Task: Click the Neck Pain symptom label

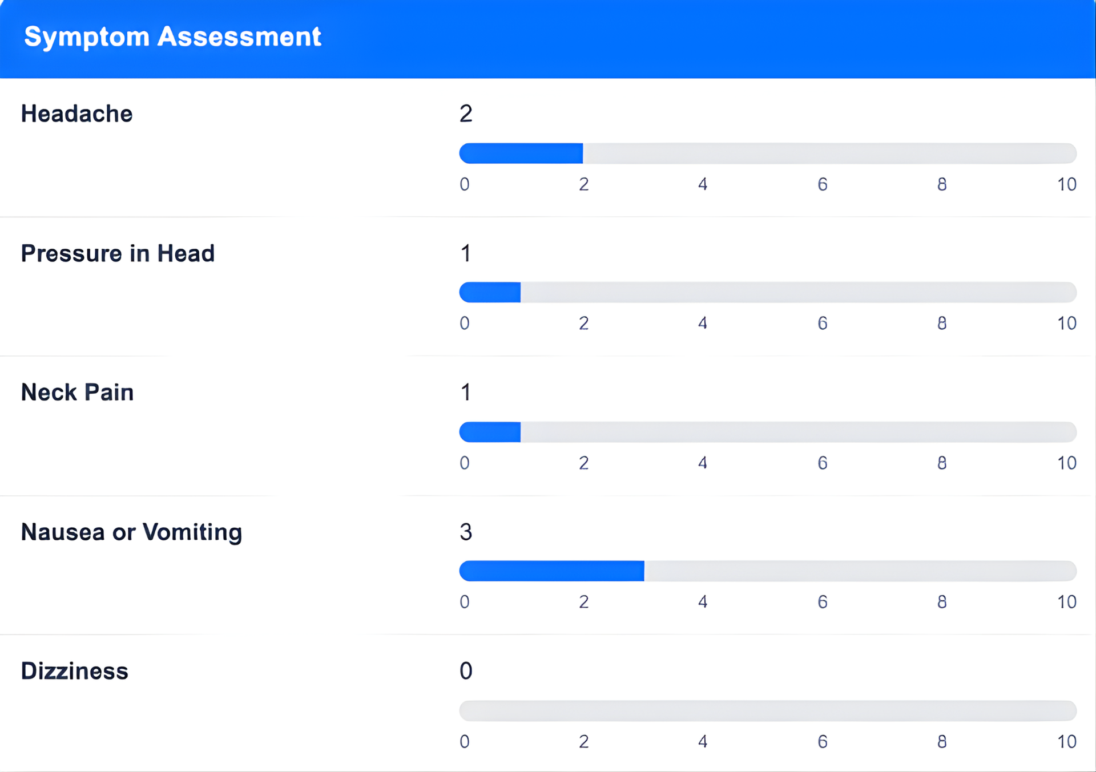Action: coord(78,393)
